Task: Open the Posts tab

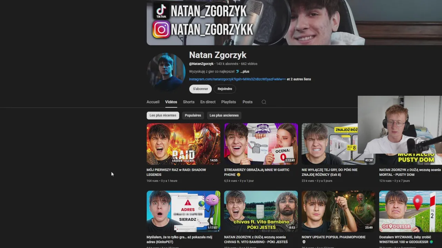Action: [248, 102]
